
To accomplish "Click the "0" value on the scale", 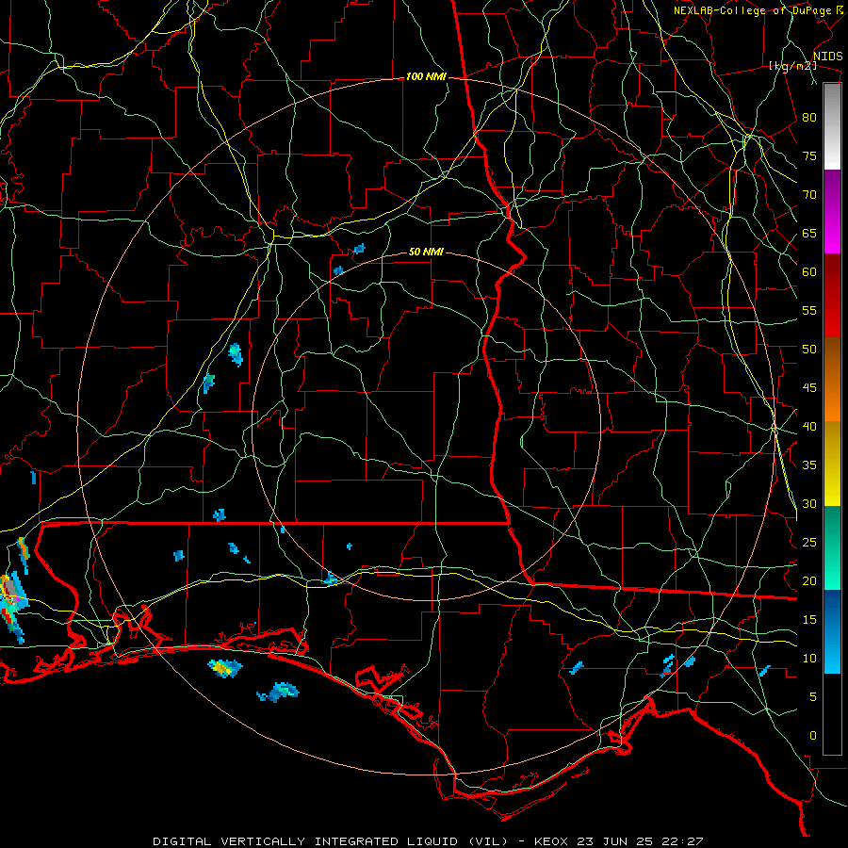I will 812,736.
